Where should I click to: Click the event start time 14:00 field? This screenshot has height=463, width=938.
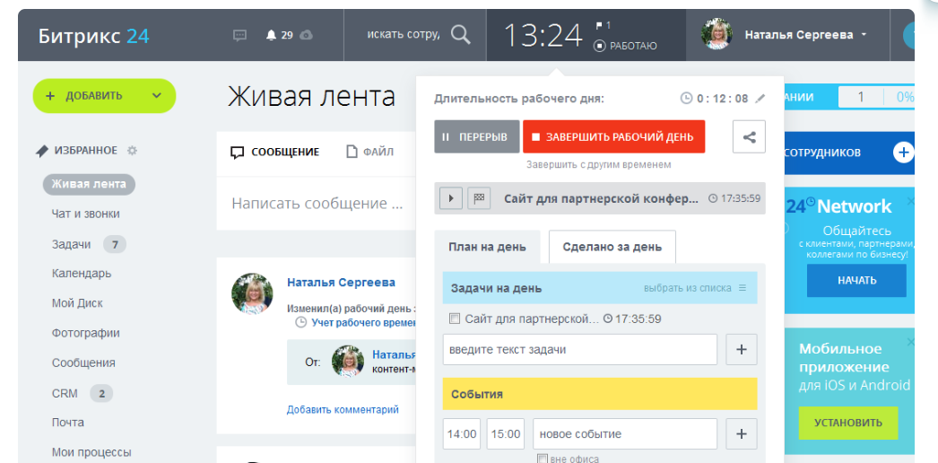click(462, 433)
